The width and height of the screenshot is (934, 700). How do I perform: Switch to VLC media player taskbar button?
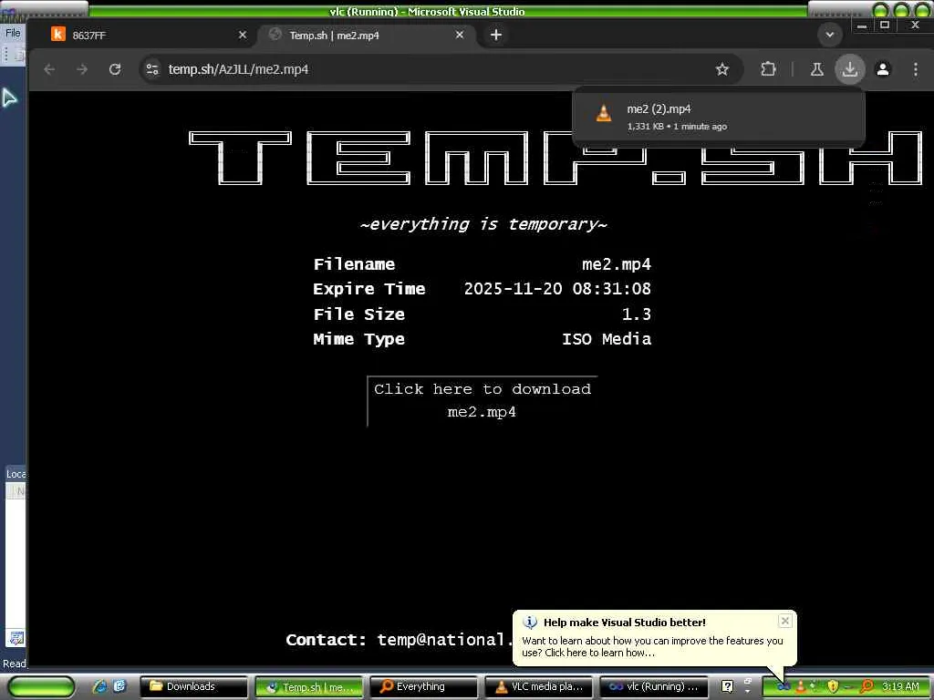(539, 686)
